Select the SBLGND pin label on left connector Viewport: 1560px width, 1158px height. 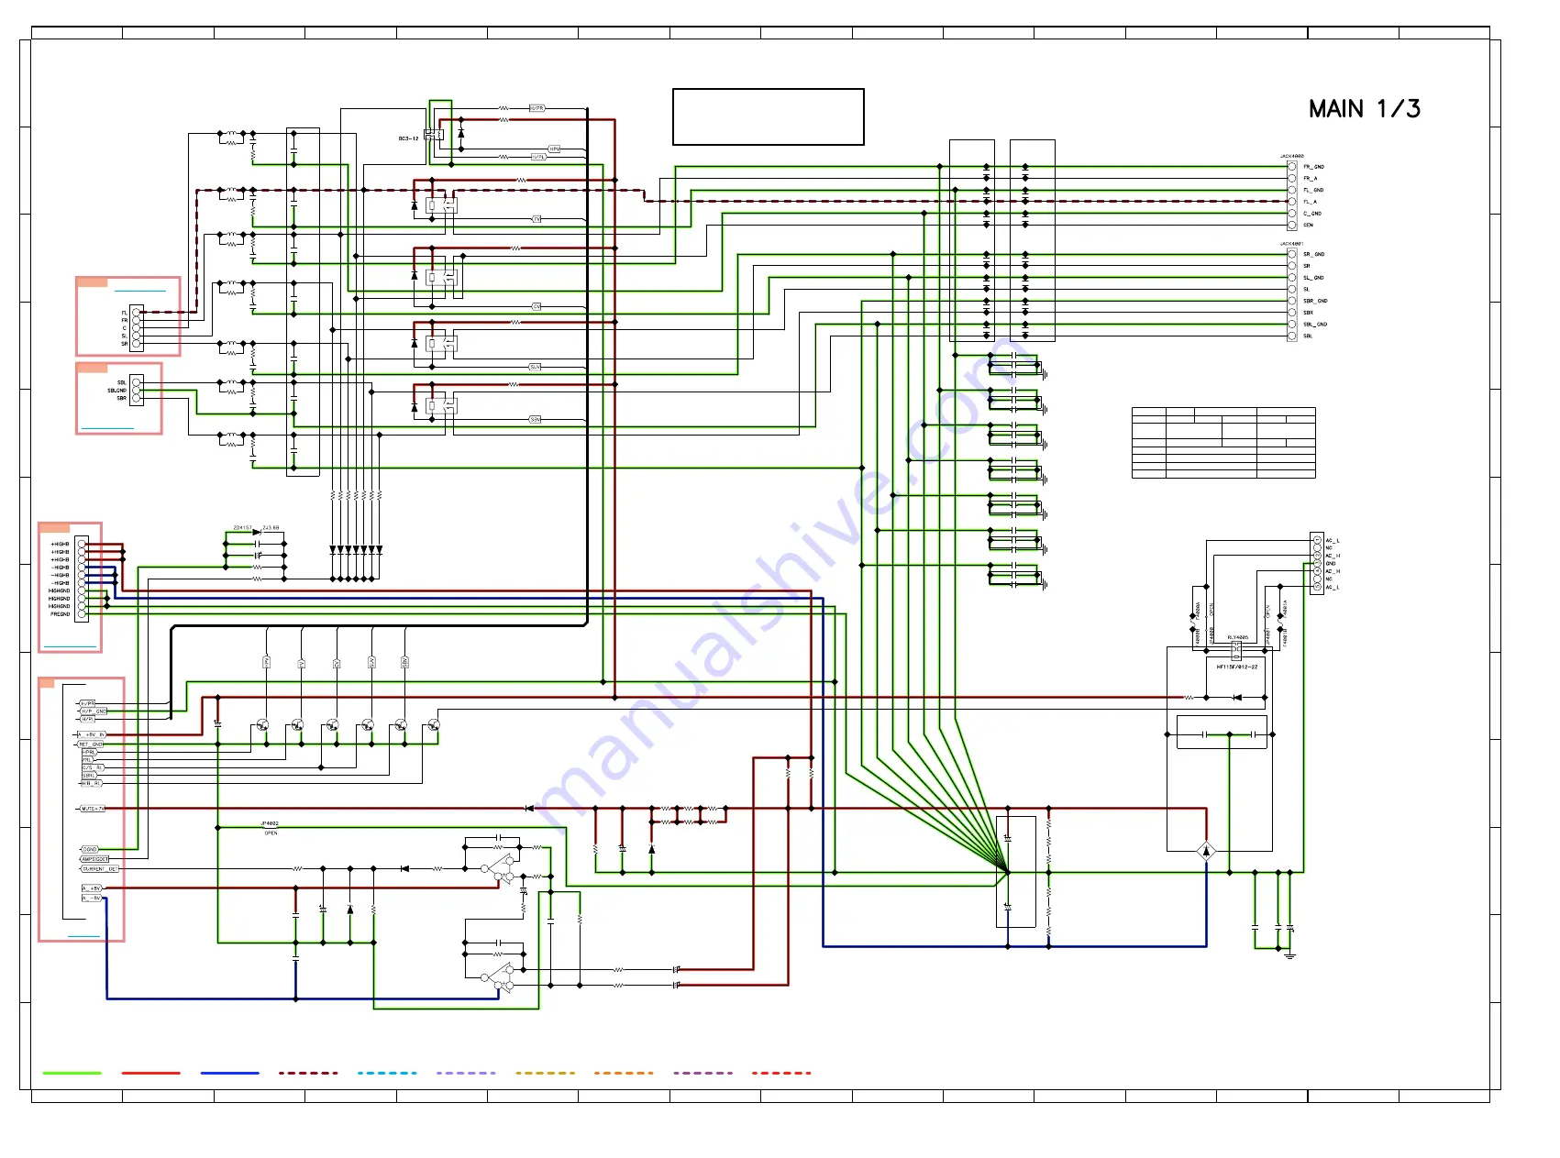[x=116, y=391]
